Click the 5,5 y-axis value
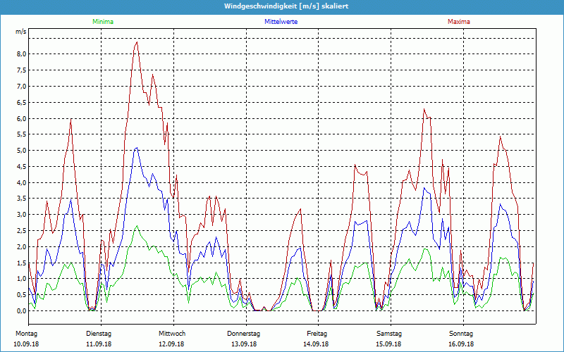The width and height of the screenshot is (564, 352). 22,134
